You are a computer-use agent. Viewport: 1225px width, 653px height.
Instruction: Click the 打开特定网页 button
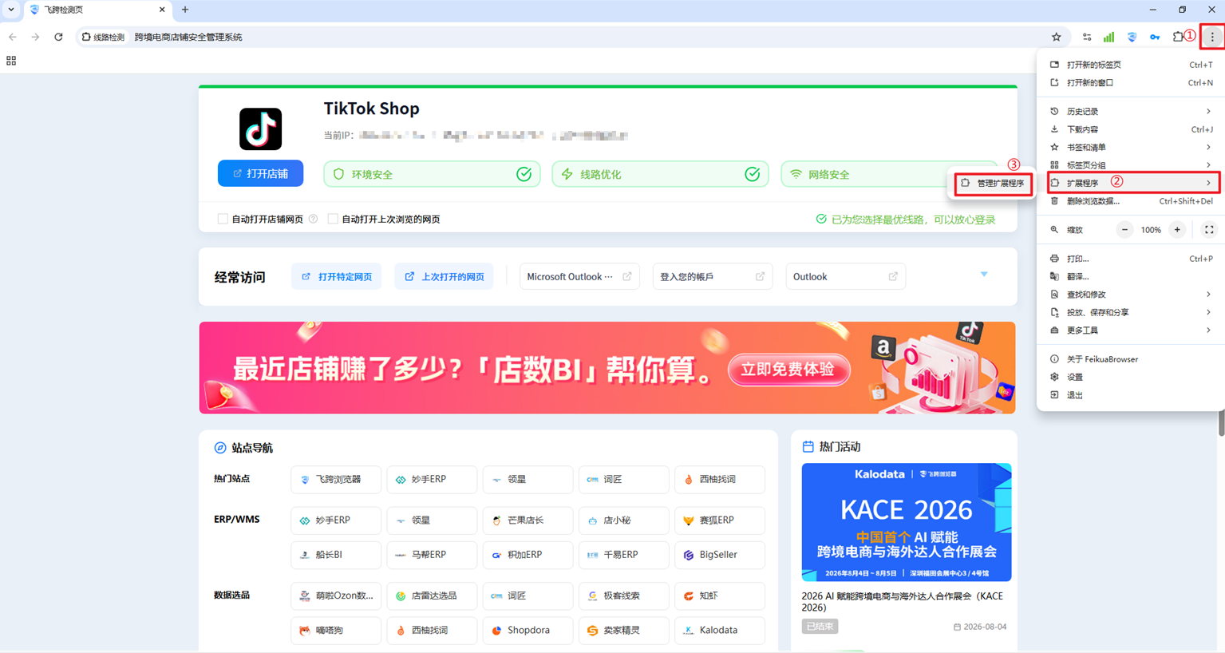coord(337,277)
